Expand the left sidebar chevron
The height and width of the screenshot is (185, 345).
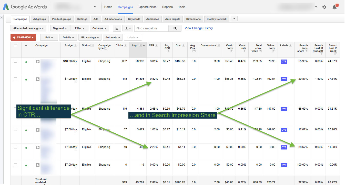1,18
